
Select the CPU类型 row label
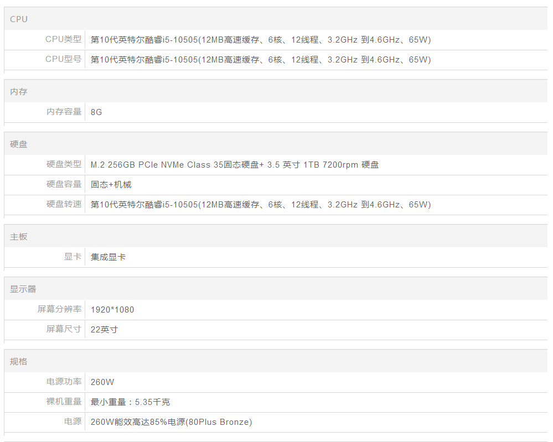click(63, 39)
